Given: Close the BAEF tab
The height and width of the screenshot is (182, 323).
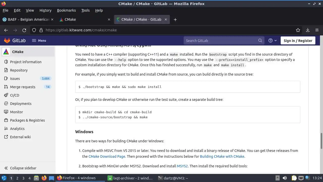Looking at the screenshot, I should (x=52, y=19).
